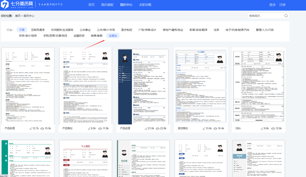Screen dimensions: 306x177
Task: Click the eye icon on 产品经理 card
Action: (158, 129)
